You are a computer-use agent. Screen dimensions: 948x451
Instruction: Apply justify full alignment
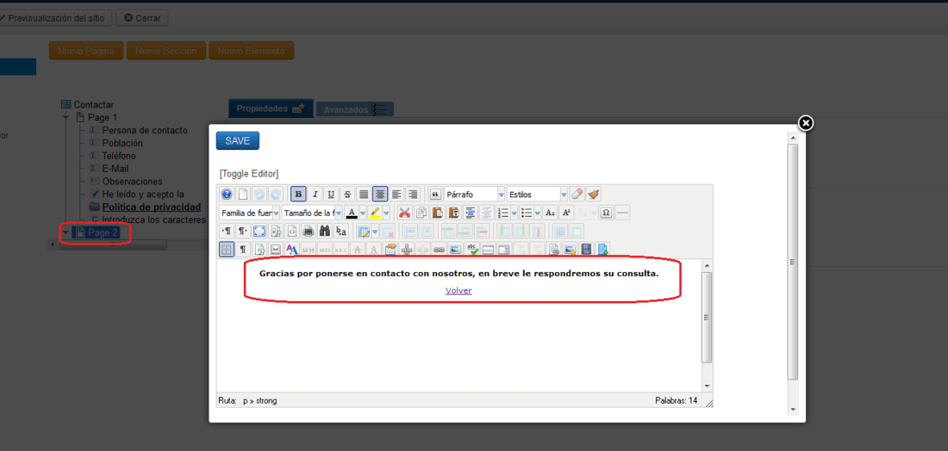pyautogui.click(x=364, y=195)
